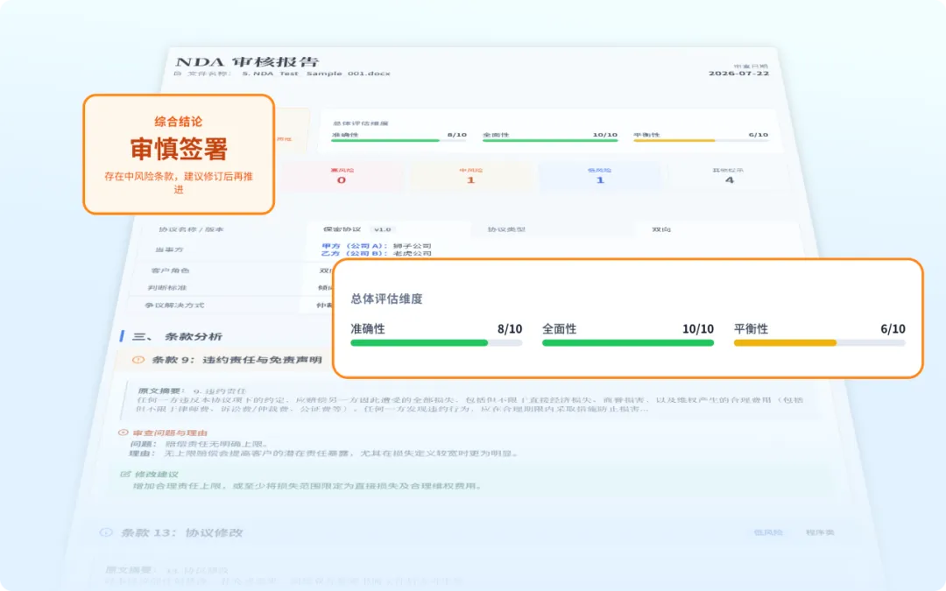Click the 协议类型 table label
This screenshot has width=946, height=591.
506,229
